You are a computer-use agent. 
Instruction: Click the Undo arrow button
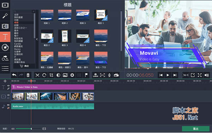pos(14,75)
